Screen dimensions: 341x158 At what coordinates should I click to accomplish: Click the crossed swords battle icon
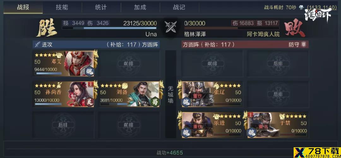[x=170, y=27]
